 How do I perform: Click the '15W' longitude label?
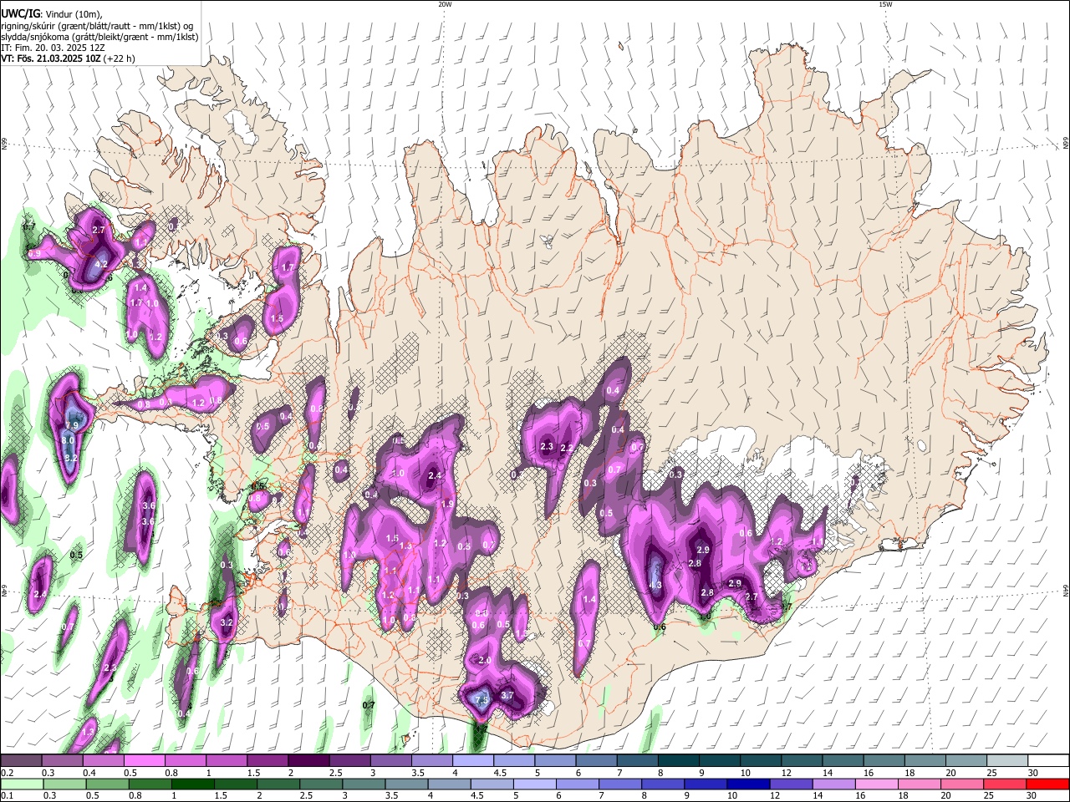pos(885,4)
